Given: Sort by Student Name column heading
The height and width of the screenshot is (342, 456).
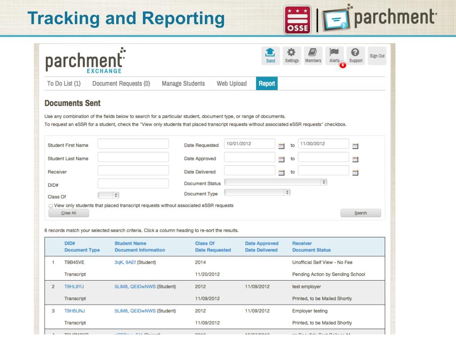Looking at the screenshot, I should (130, 244).
